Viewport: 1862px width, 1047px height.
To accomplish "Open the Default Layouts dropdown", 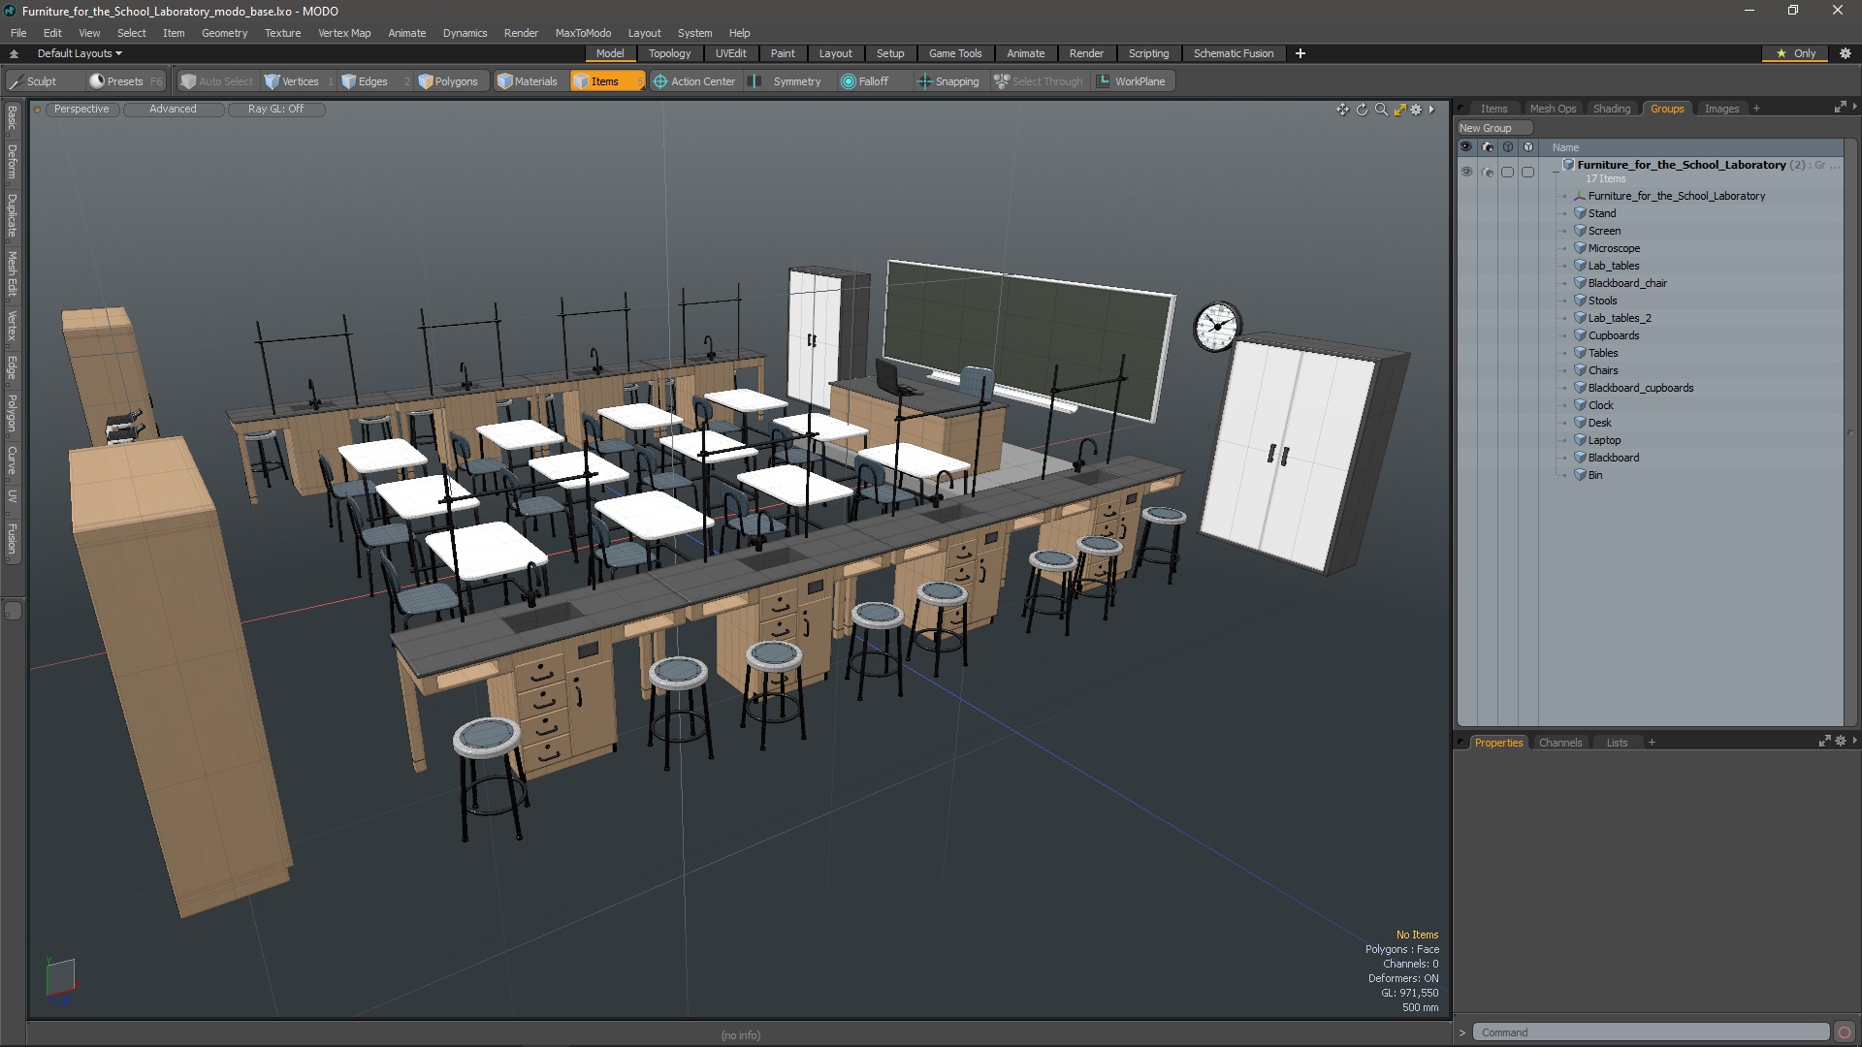I will click(80, 53).
